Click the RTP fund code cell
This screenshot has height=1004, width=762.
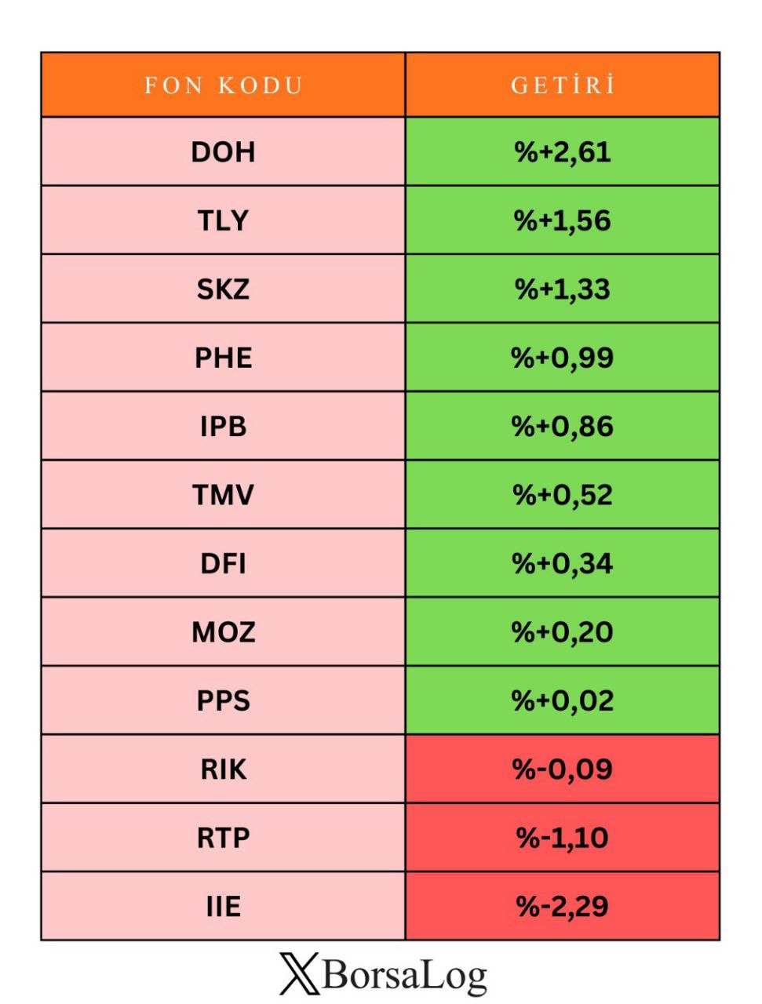[x=224, y=838]
